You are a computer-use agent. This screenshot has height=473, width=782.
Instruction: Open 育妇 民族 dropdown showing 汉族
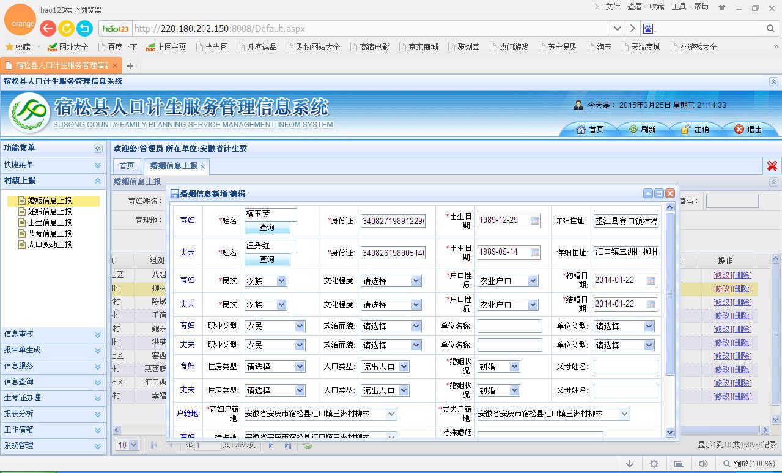281,281
